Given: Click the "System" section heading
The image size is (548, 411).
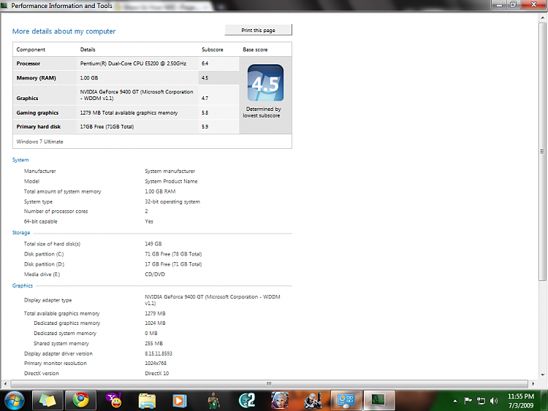Looking at the screenshot, I should (x=20, y=160).
